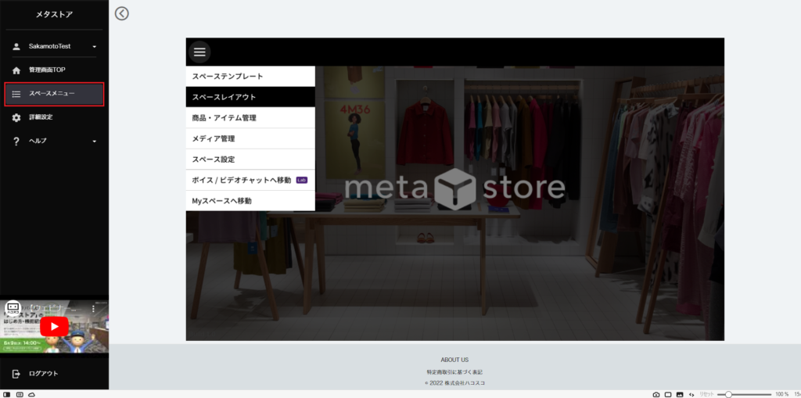Click the tiling icon in the bottom-left status bar

coord(20,394)
